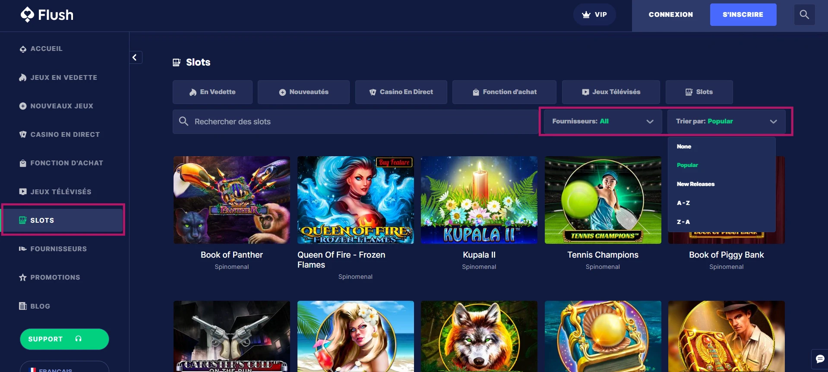Click Spinomenal under Book of Piggy Bank

727,267
